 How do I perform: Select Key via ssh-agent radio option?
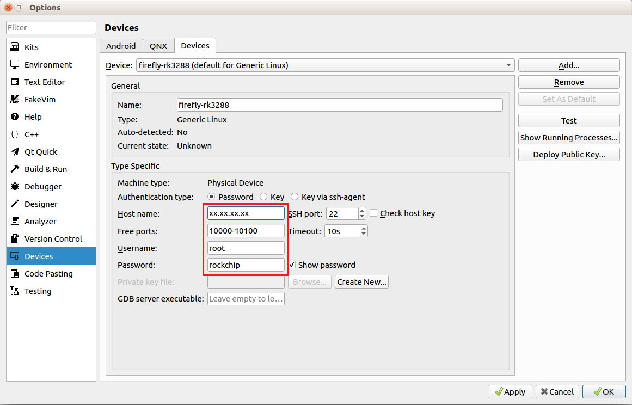click(x=294, y=197)
